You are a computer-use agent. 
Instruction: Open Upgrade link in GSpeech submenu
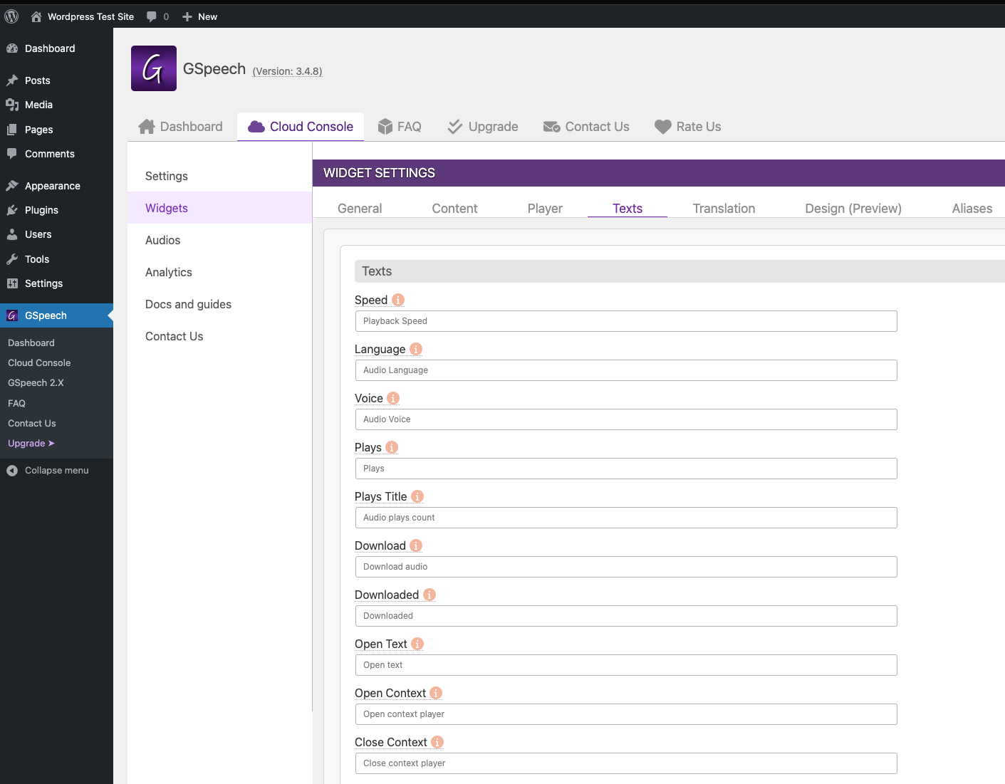31,443
